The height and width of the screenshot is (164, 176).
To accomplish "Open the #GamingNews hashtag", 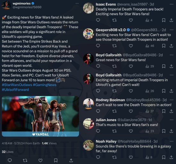I will (45, 85).
